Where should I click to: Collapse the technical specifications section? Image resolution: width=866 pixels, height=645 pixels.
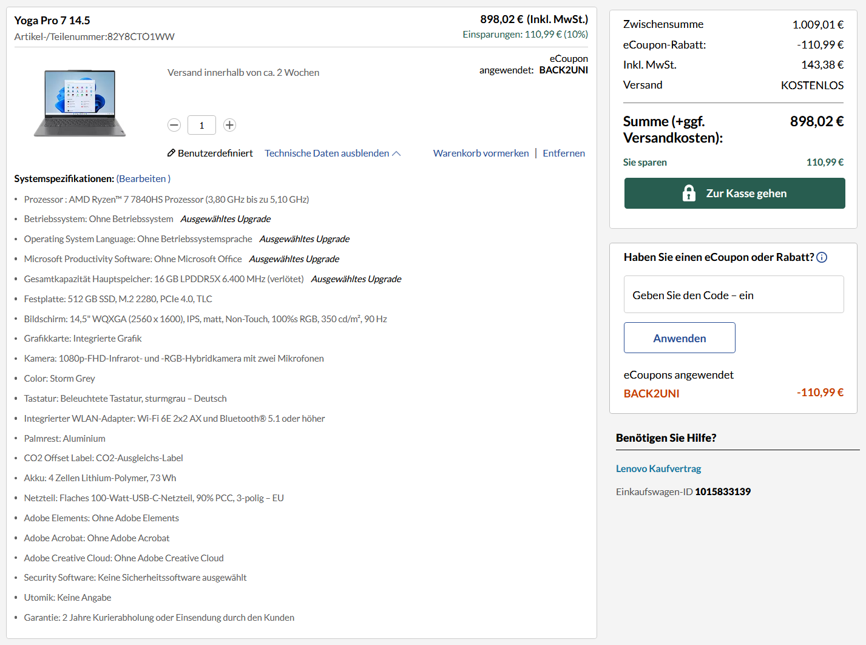[326, 153]
